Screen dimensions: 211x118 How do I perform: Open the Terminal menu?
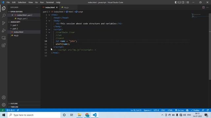[50, 2]
